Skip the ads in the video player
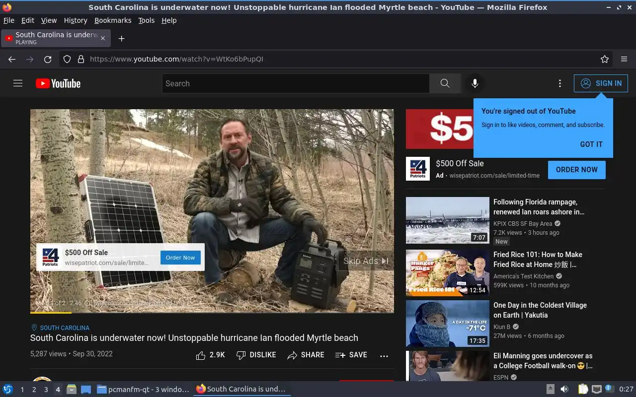 (x=366, y=261)
